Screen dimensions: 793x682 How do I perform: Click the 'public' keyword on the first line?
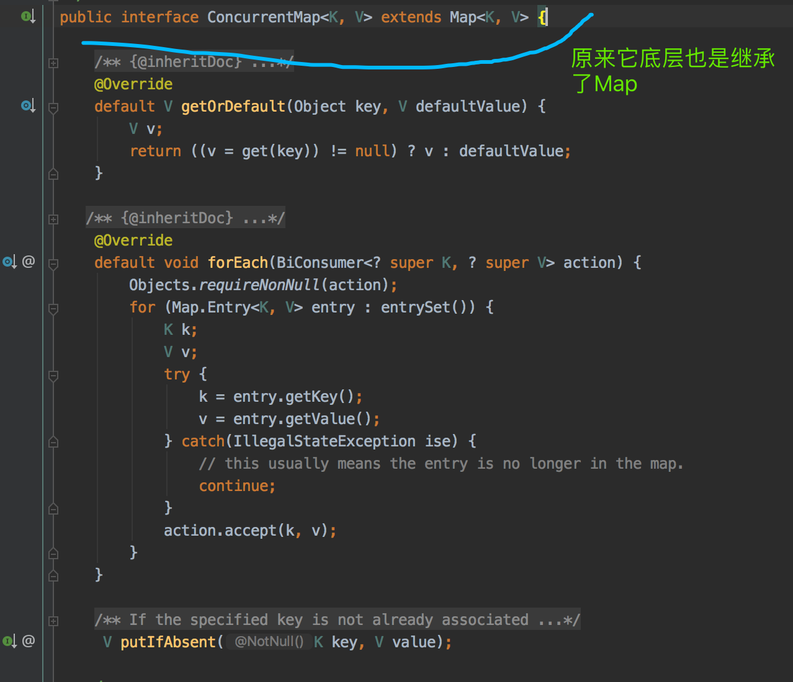(86, 17)
